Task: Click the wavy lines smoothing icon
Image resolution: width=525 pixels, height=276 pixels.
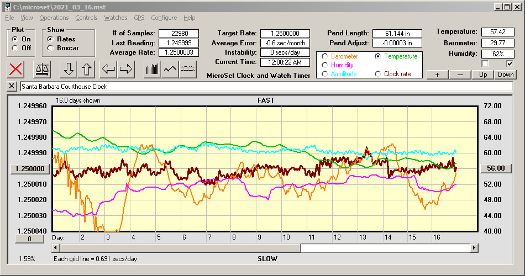Action: [x=188, y=69]
